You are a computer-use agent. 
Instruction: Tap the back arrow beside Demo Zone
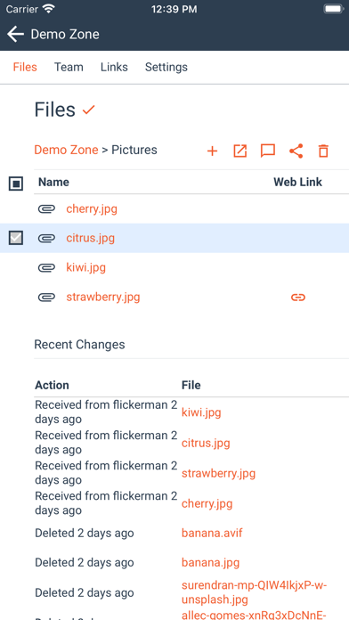pyautogui.click(x=15, y=34)
